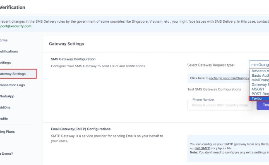269x165 pixels.
Task: Select Gateway Settings in the sidebar
Action: [18, 74]
